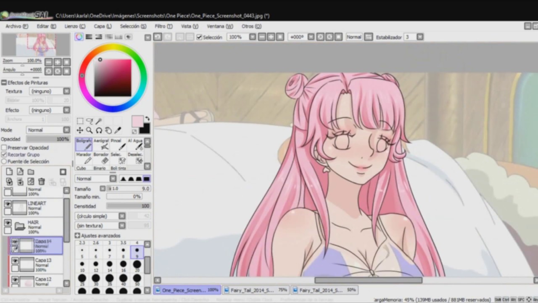Hide the Capa12 layer

pyautogui.click(x=15, y=279)
